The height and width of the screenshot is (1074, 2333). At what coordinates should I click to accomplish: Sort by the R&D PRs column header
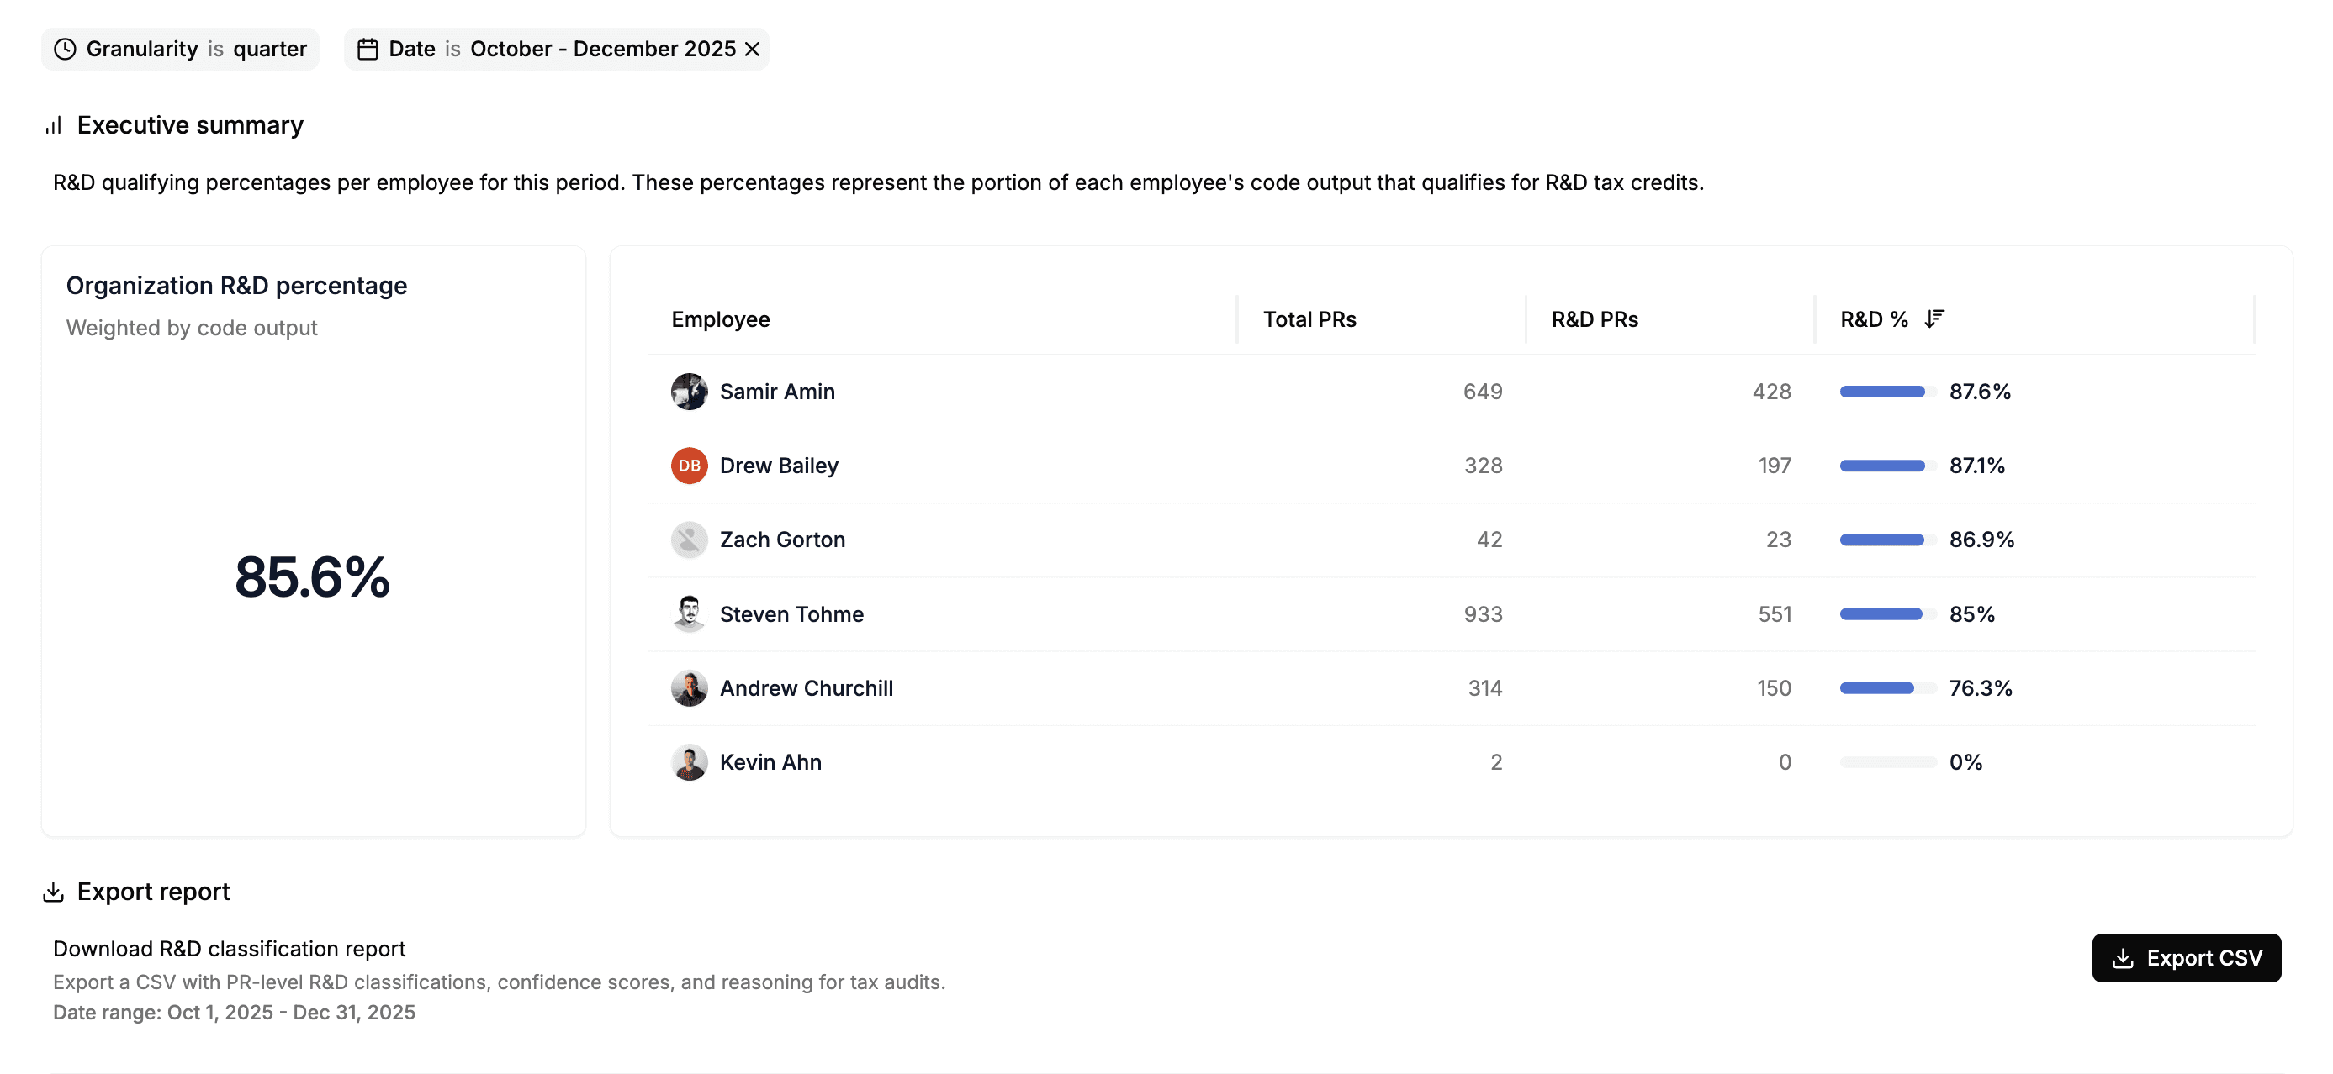[1594, 319]
